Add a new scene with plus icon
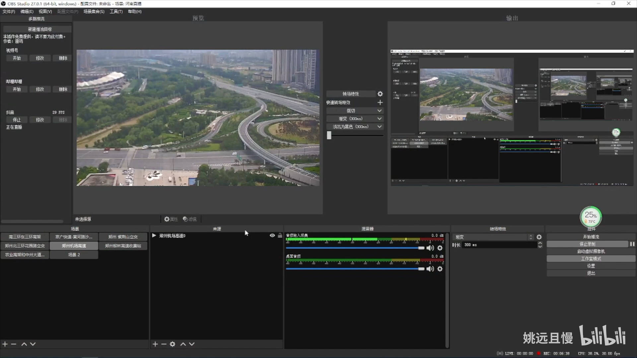The image size is (637, 358). tap(5, 344)
